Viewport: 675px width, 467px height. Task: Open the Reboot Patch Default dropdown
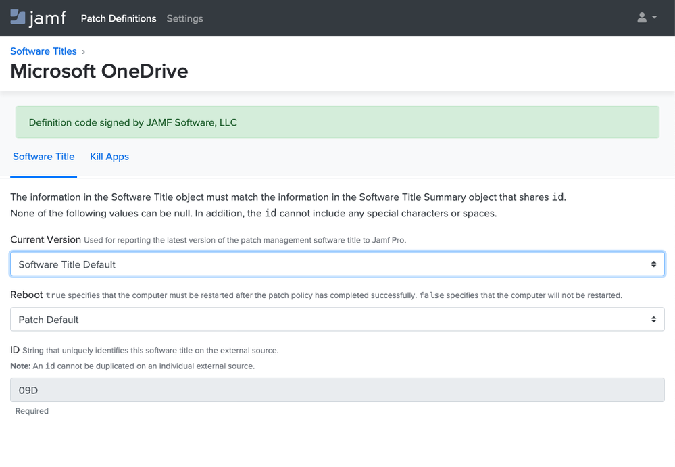[x=338, y=320]
